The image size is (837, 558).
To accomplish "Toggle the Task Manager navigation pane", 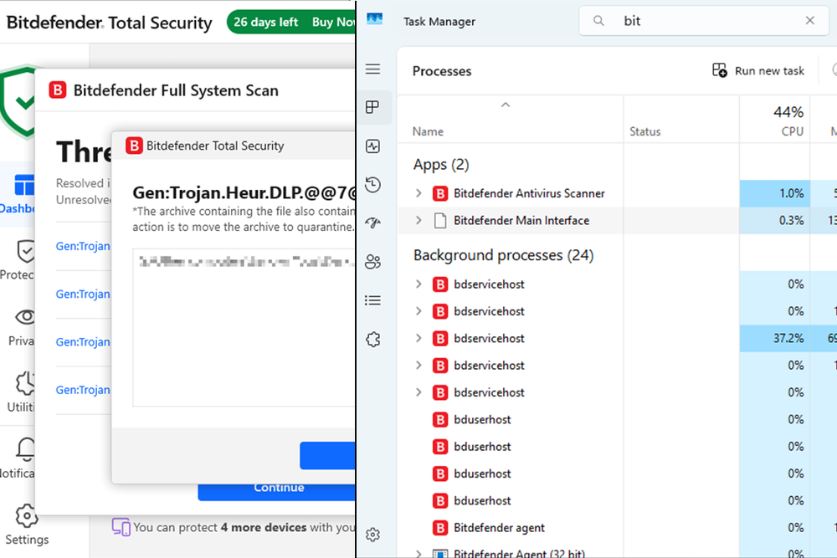I will click(372, 69).
